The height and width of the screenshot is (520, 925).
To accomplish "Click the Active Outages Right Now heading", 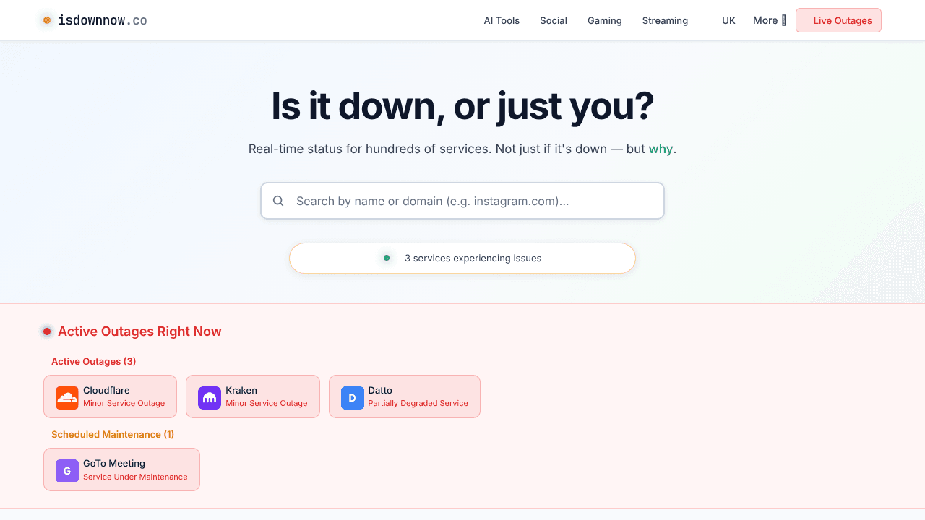I will pos(139,331).
